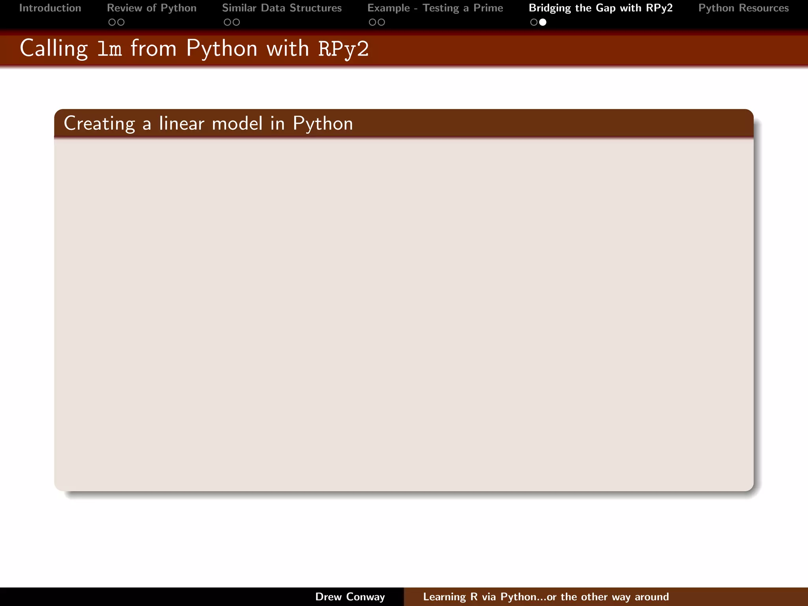Click the Creating a linear model block header
Viewport: 808px width, 606px height.
pos(208,123)
